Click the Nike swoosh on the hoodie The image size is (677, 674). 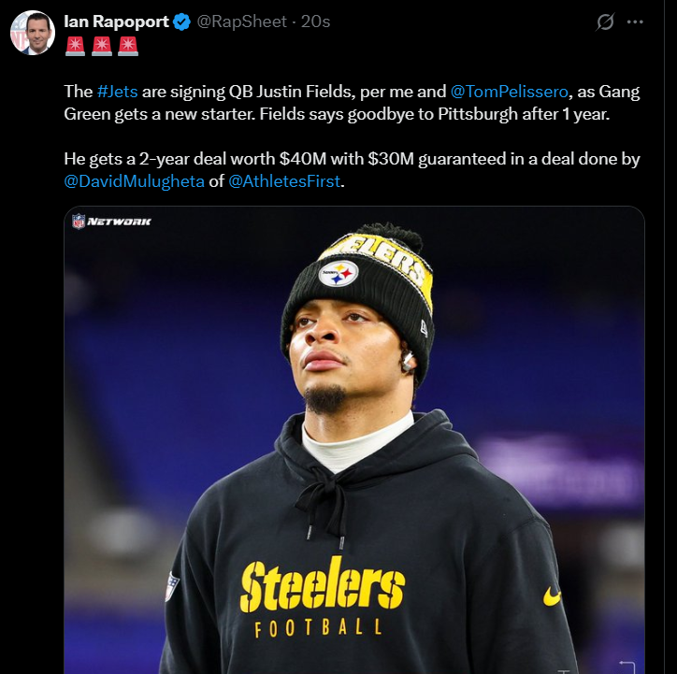[553, 595]
